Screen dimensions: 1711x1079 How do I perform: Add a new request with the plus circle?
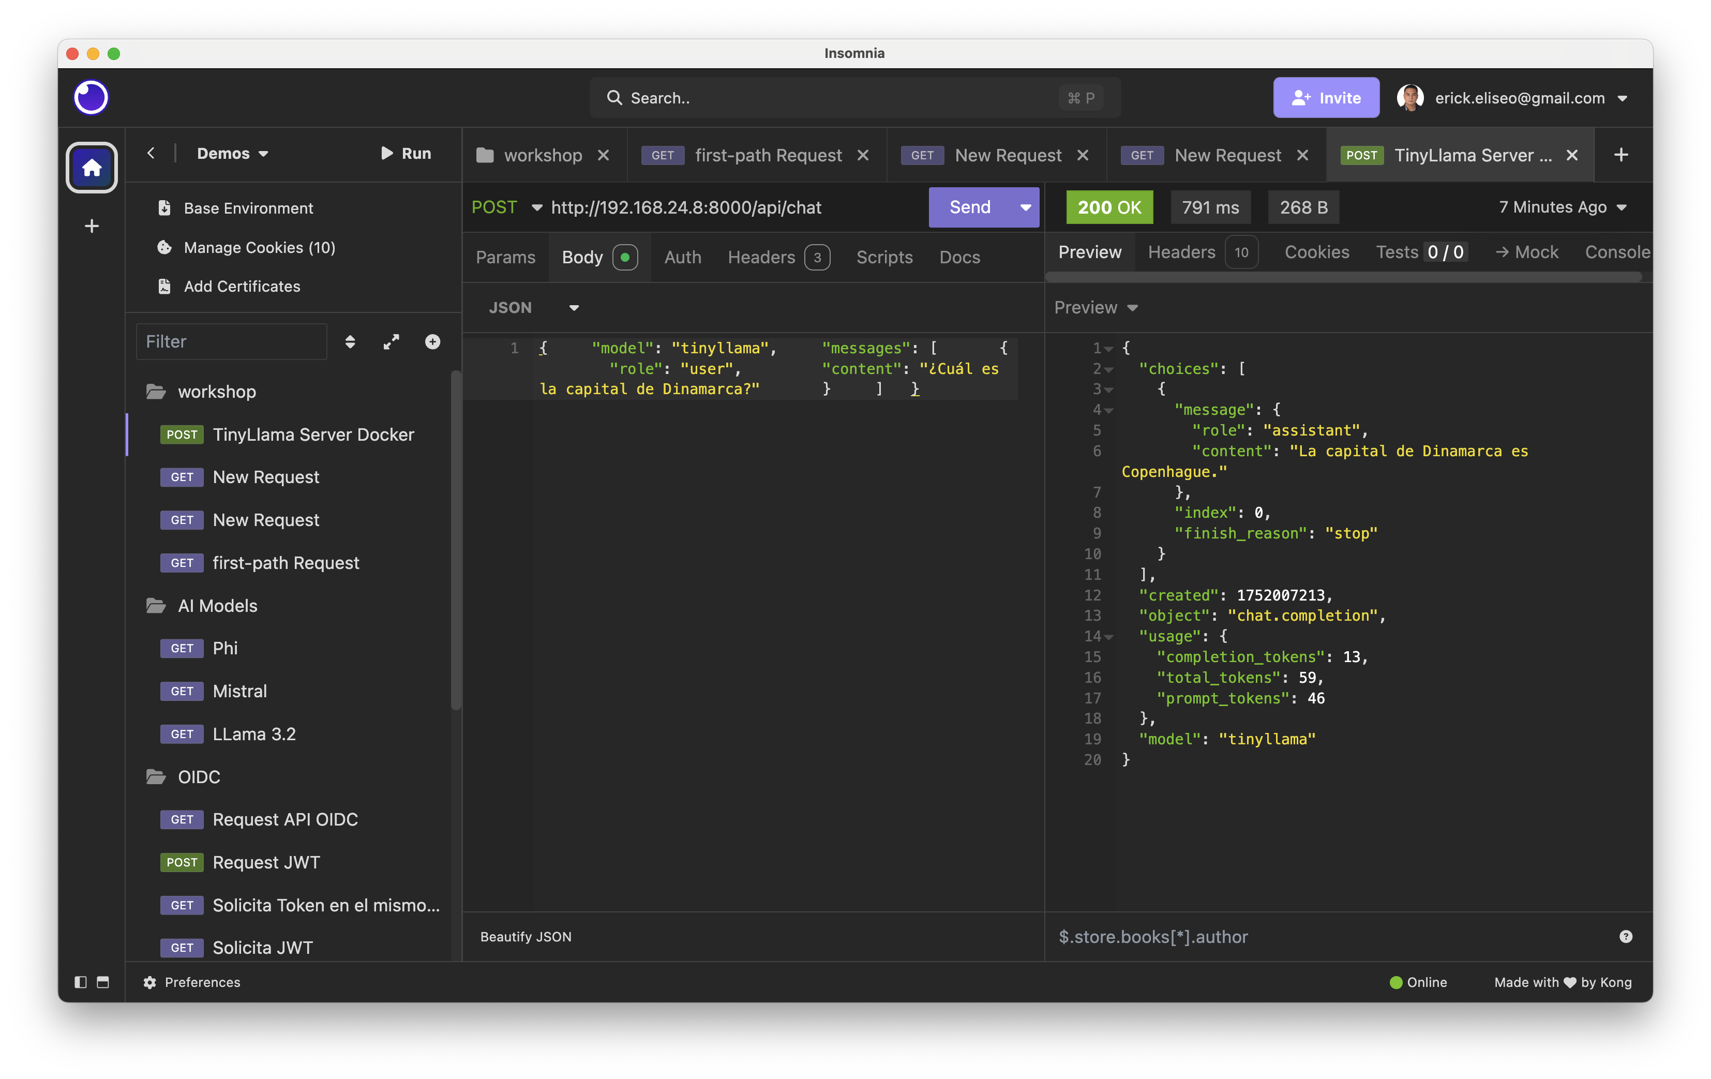coord(432,342)
